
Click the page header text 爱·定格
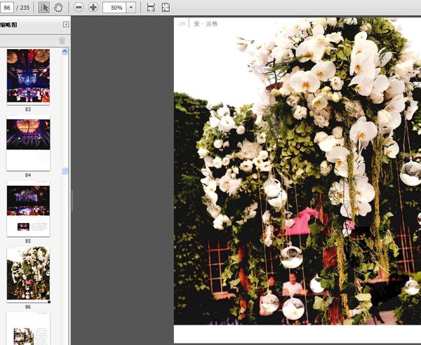click(206, 24)
